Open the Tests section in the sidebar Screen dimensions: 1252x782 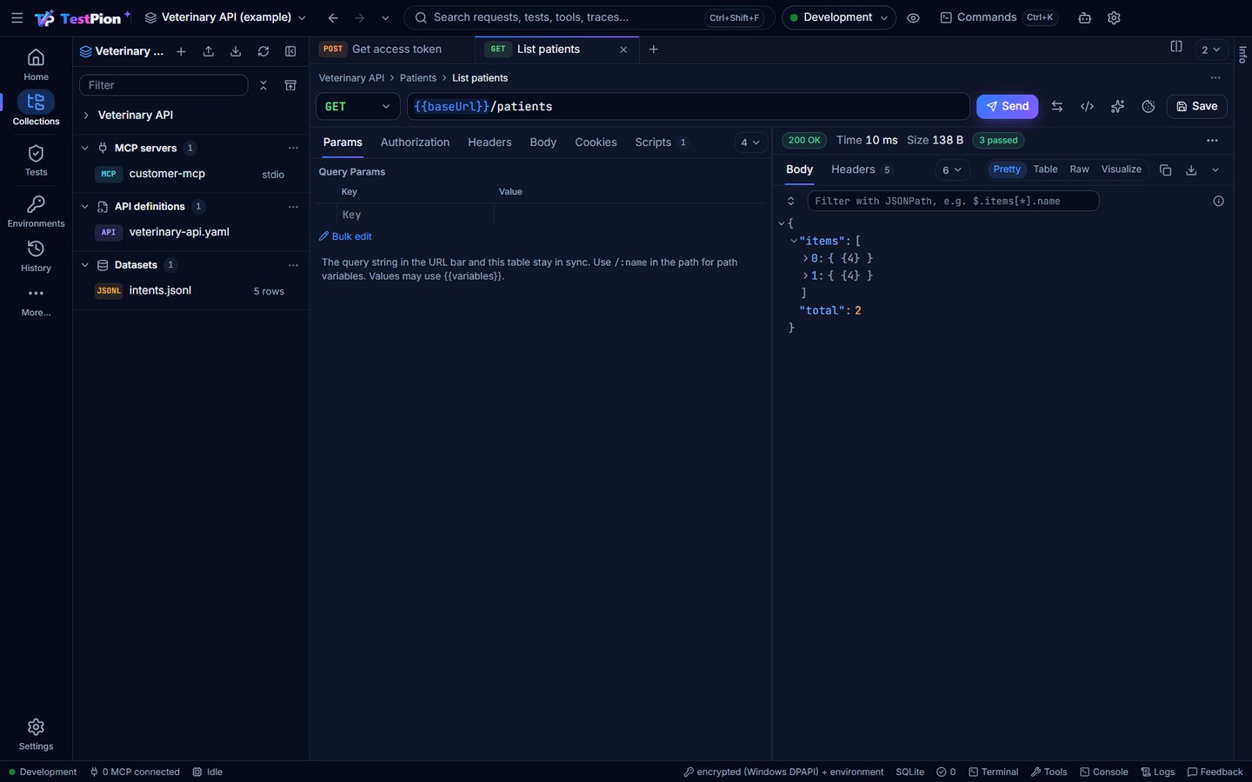[x=36, y=161]
